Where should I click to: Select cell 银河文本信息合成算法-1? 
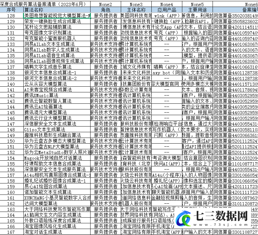click(57, 73)
